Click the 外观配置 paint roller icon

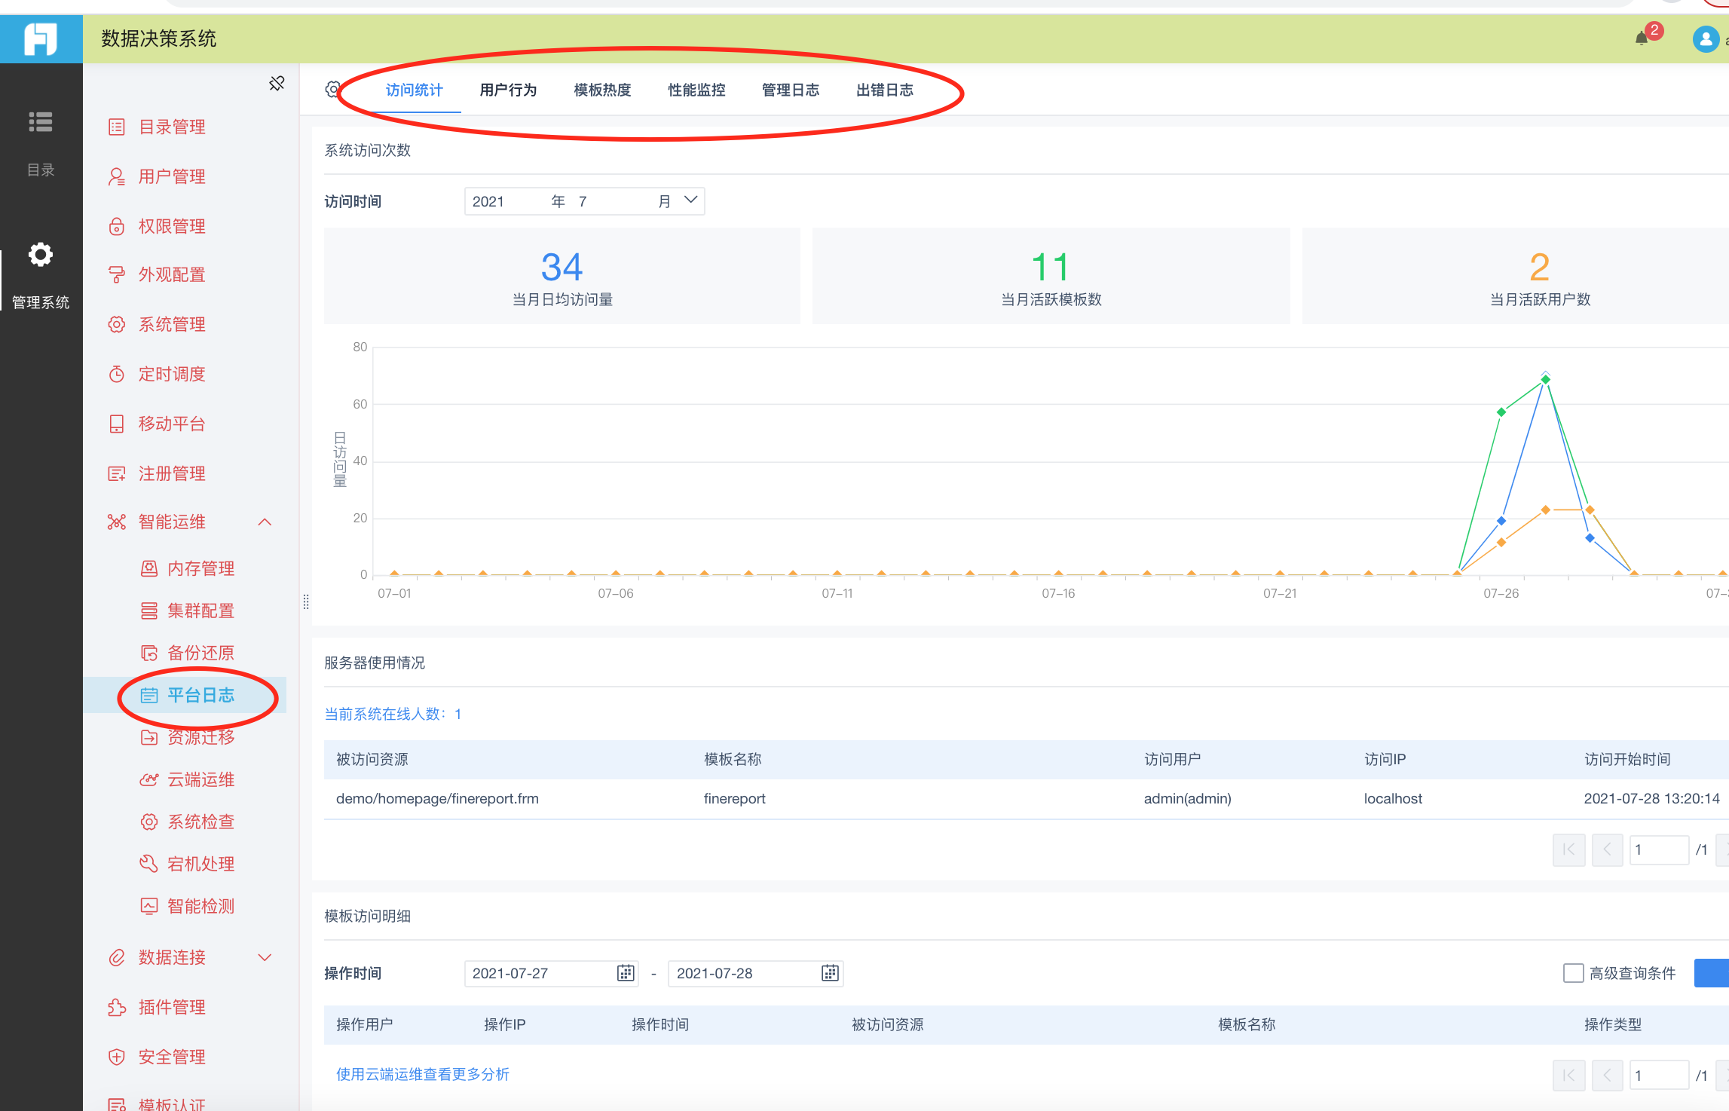click(117, 274)
